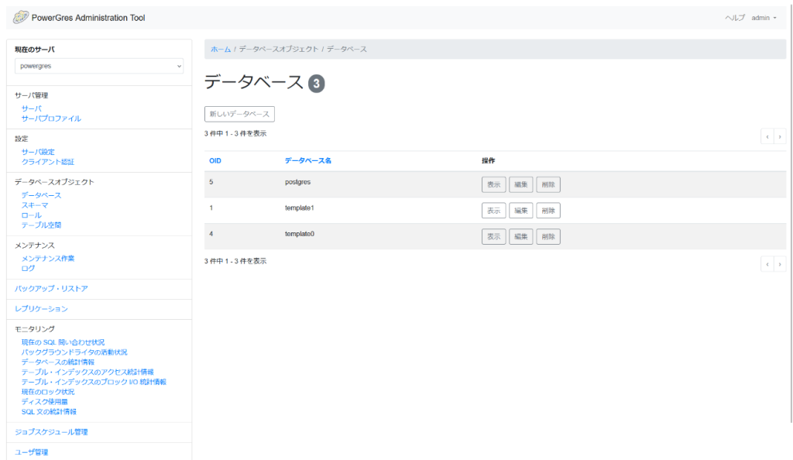Click the PowerGres elephant logo icon
The image size is (793, 460).
click(21, 17)
